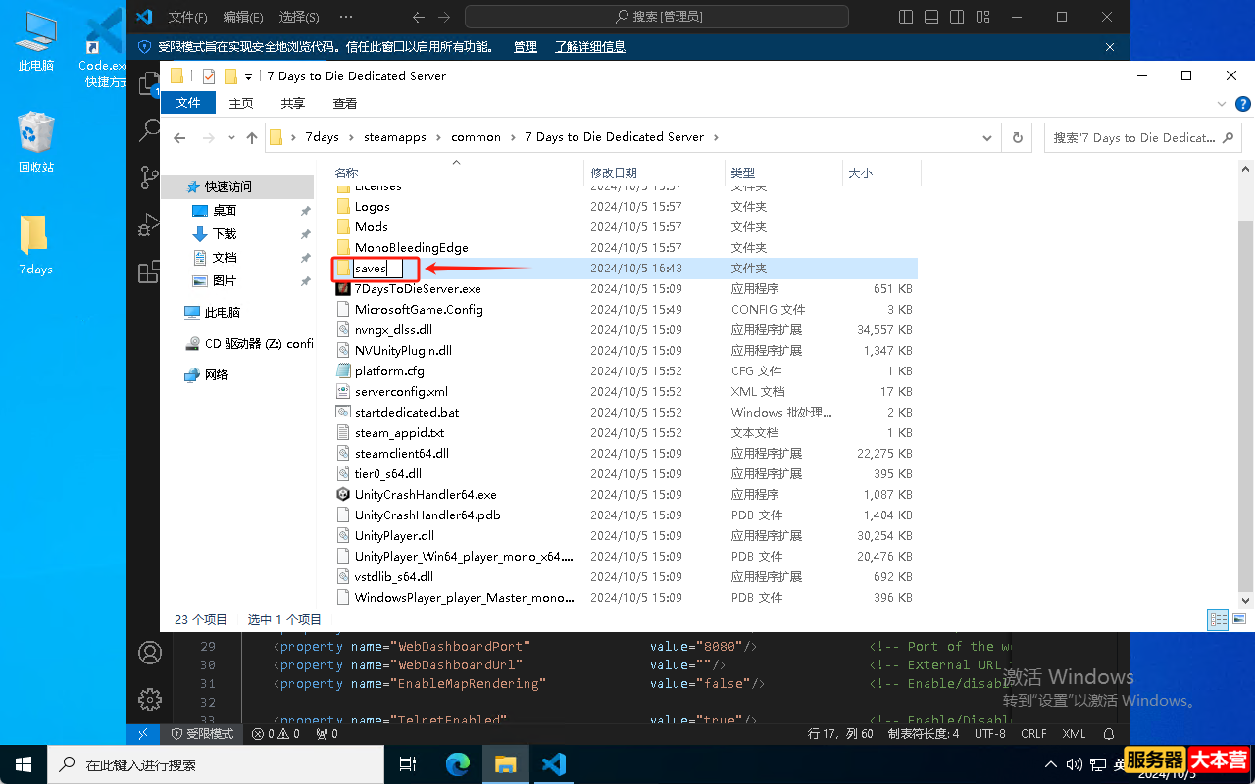Refresh the Explorer folder view
The width and height of the screenshot is (1255, 784).
(1017, 138)
